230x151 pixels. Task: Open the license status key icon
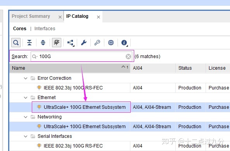97,43
